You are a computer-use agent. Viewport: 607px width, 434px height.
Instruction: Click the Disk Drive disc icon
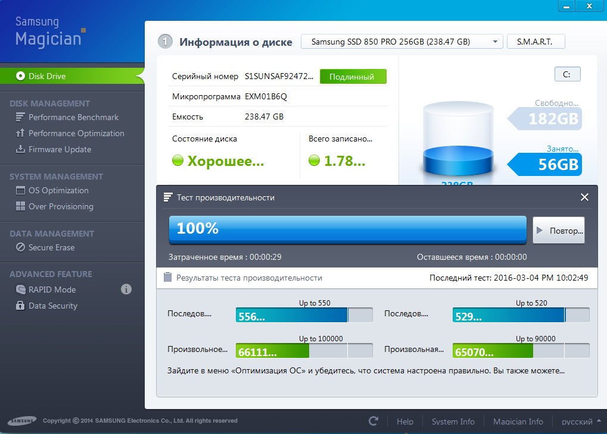20,76
